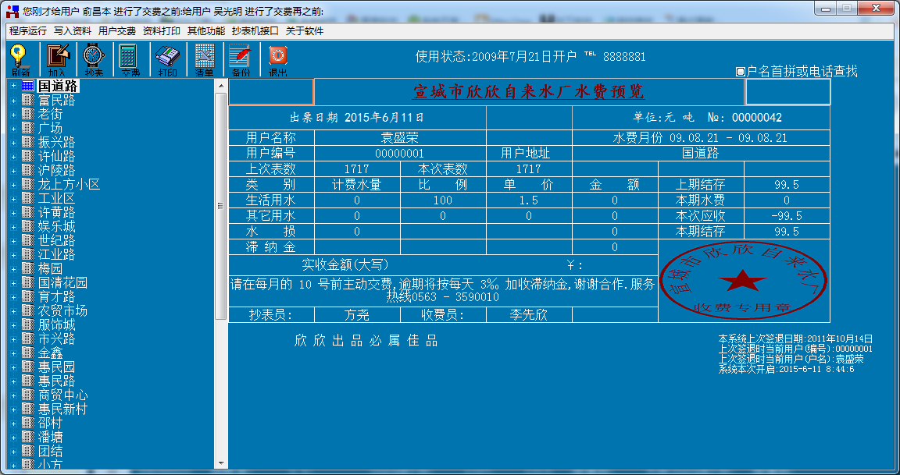The image size is (900, 475).
Task: Click the empty search box at top right
Action: [787, 92]
